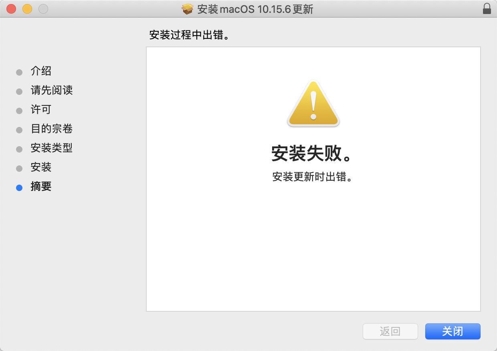The image size is (497, 351).
Task: Select the highlighted 摘要 step
Action: coord(41,187)
